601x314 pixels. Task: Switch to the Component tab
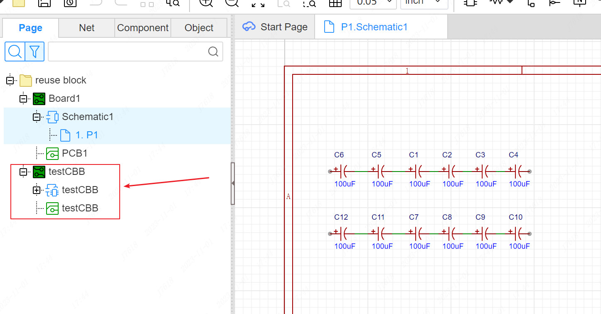(x=143, y=28)
